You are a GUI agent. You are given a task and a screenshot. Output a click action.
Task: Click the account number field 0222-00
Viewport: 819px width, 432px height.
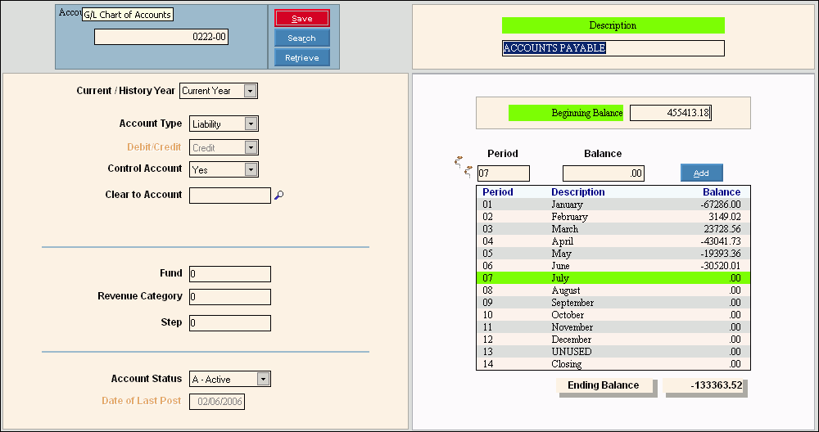pos(161,37)
